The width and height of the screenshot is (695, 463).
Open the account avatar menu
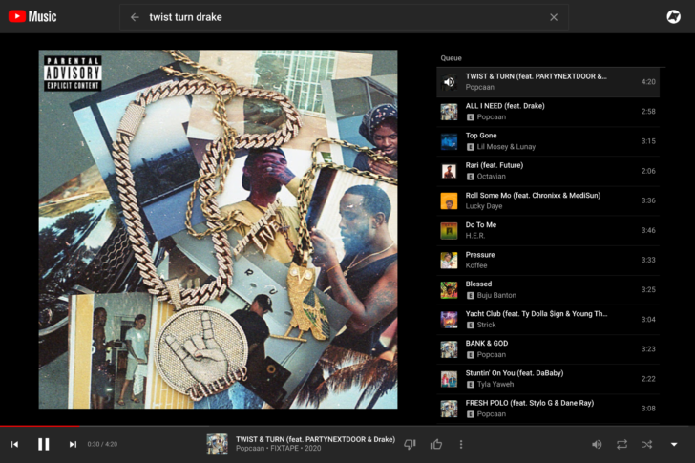pyautogui.click(x=673, y=17)
